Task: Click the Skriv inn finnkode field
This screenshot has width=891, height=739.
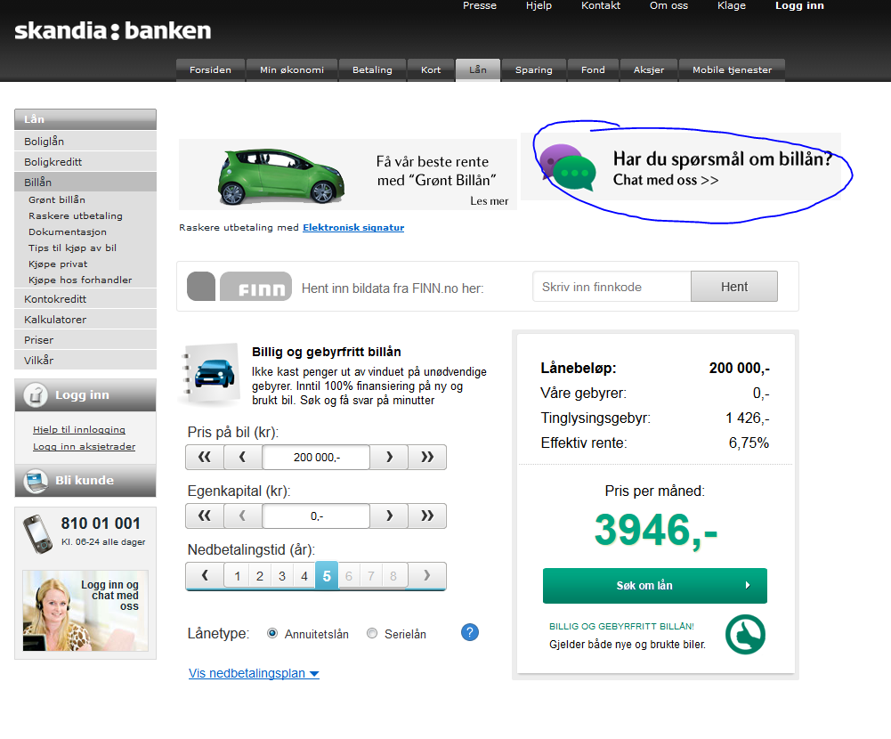Action: [612, 287]
